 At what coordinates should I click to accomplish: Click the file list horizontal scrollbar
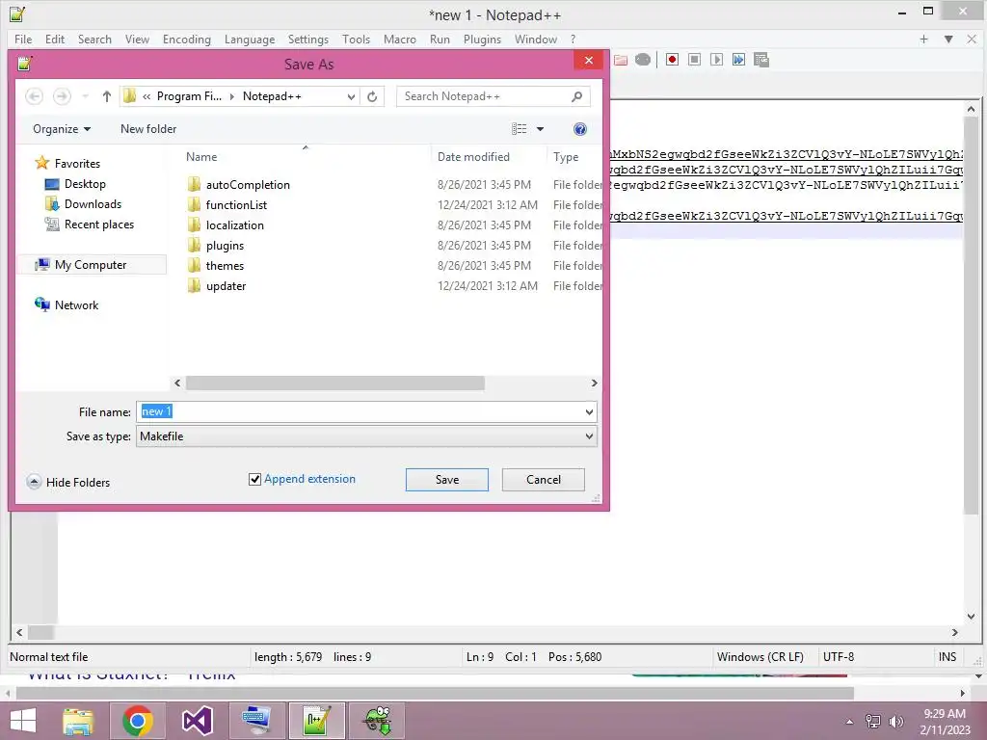[334, 383]
